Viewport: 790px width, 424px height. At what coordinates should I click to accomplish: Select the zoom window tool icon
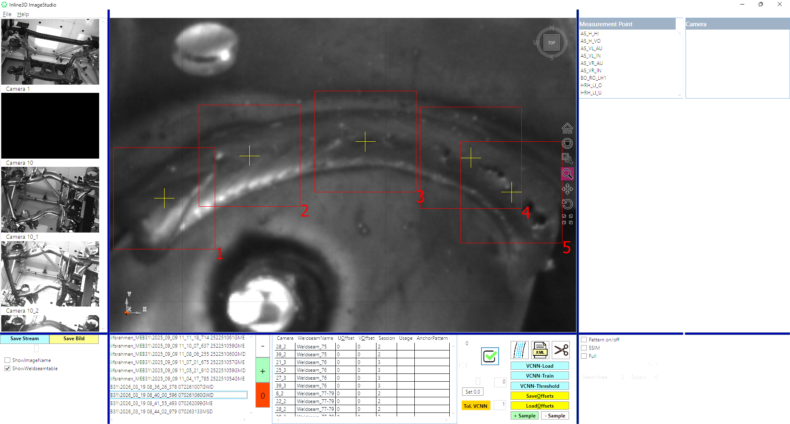pyautogui.click(x=567, y=159)
